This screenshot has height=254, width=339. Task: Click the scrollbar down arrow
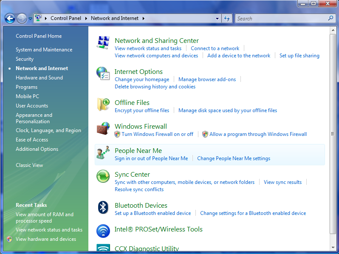tap(333, 248)
